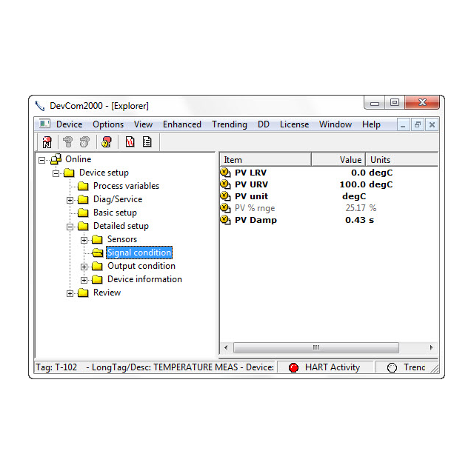Open the Trending menu
This screenshot has height=474, width=474.
(230, 124)
